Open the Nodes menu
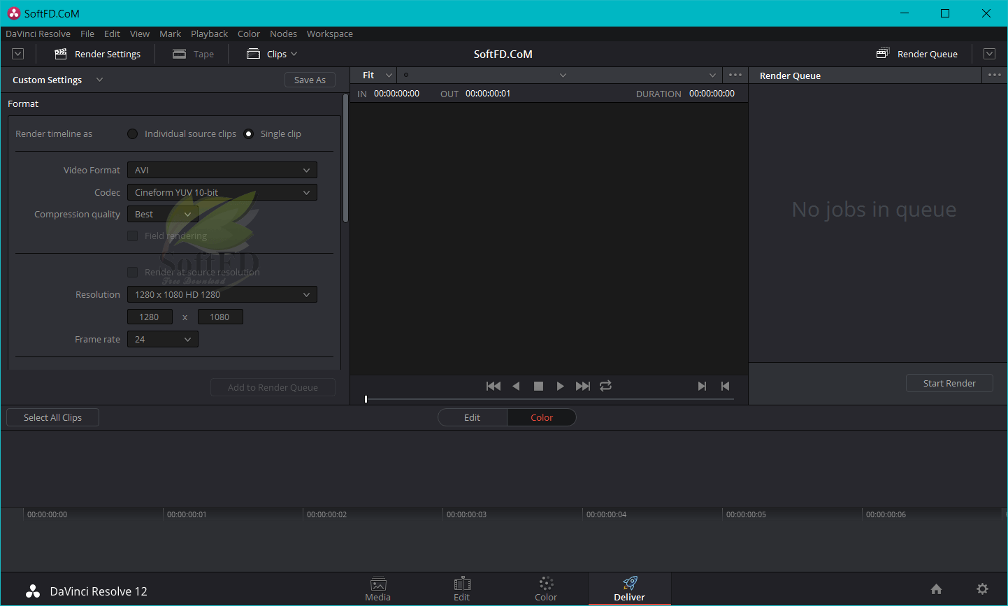 coord(283,34)
